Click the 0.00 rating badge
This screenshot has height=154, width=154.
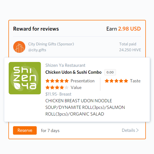(110, 72)
